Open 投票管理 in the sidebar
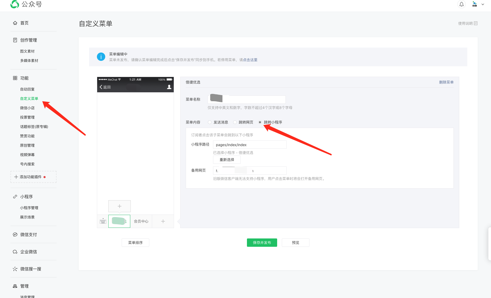Screen dimensions: 491x298 (27, 117)
